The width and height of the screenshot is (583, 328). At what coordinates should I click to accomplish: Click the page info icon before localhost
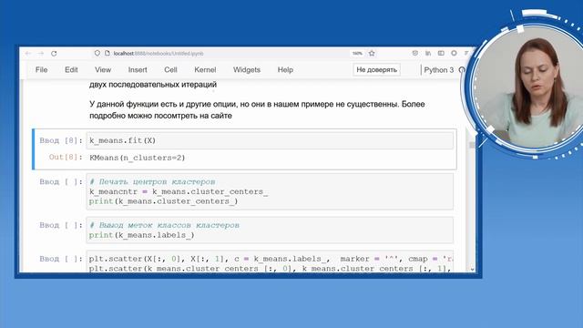107,53
